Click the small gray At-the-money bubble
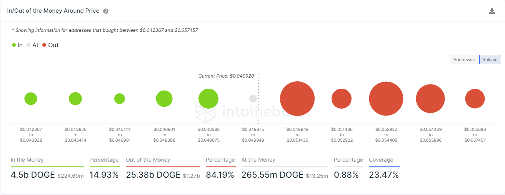 253,99
